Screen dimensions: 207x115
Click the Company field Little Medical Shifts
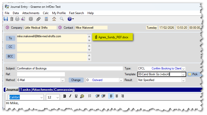(x=40, y=28)
